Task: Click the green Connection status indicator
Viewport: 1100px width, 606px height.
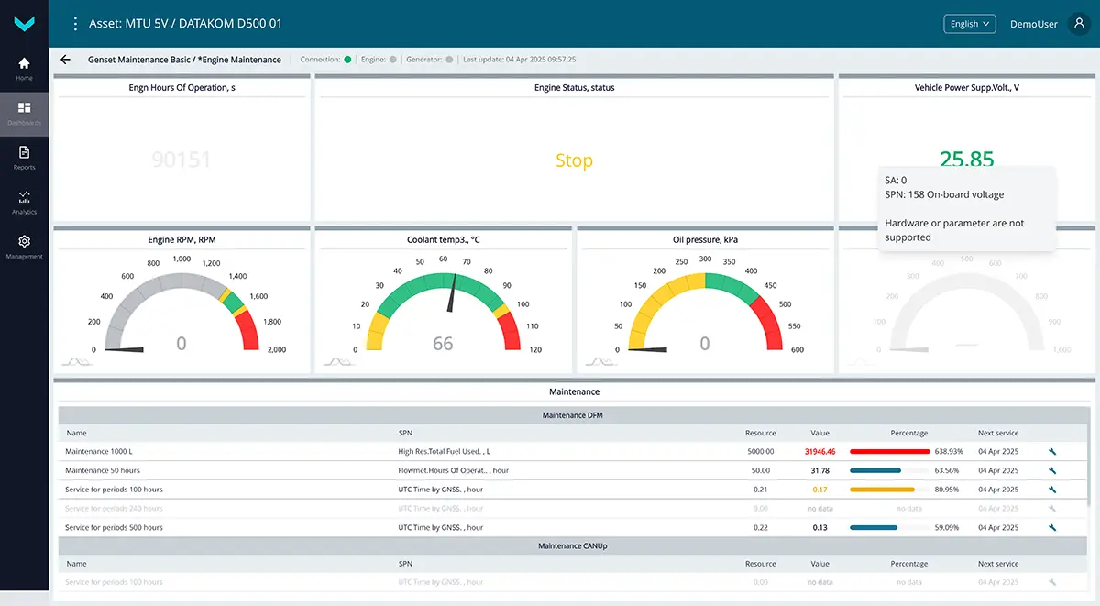Action: [x=347, y=60]
